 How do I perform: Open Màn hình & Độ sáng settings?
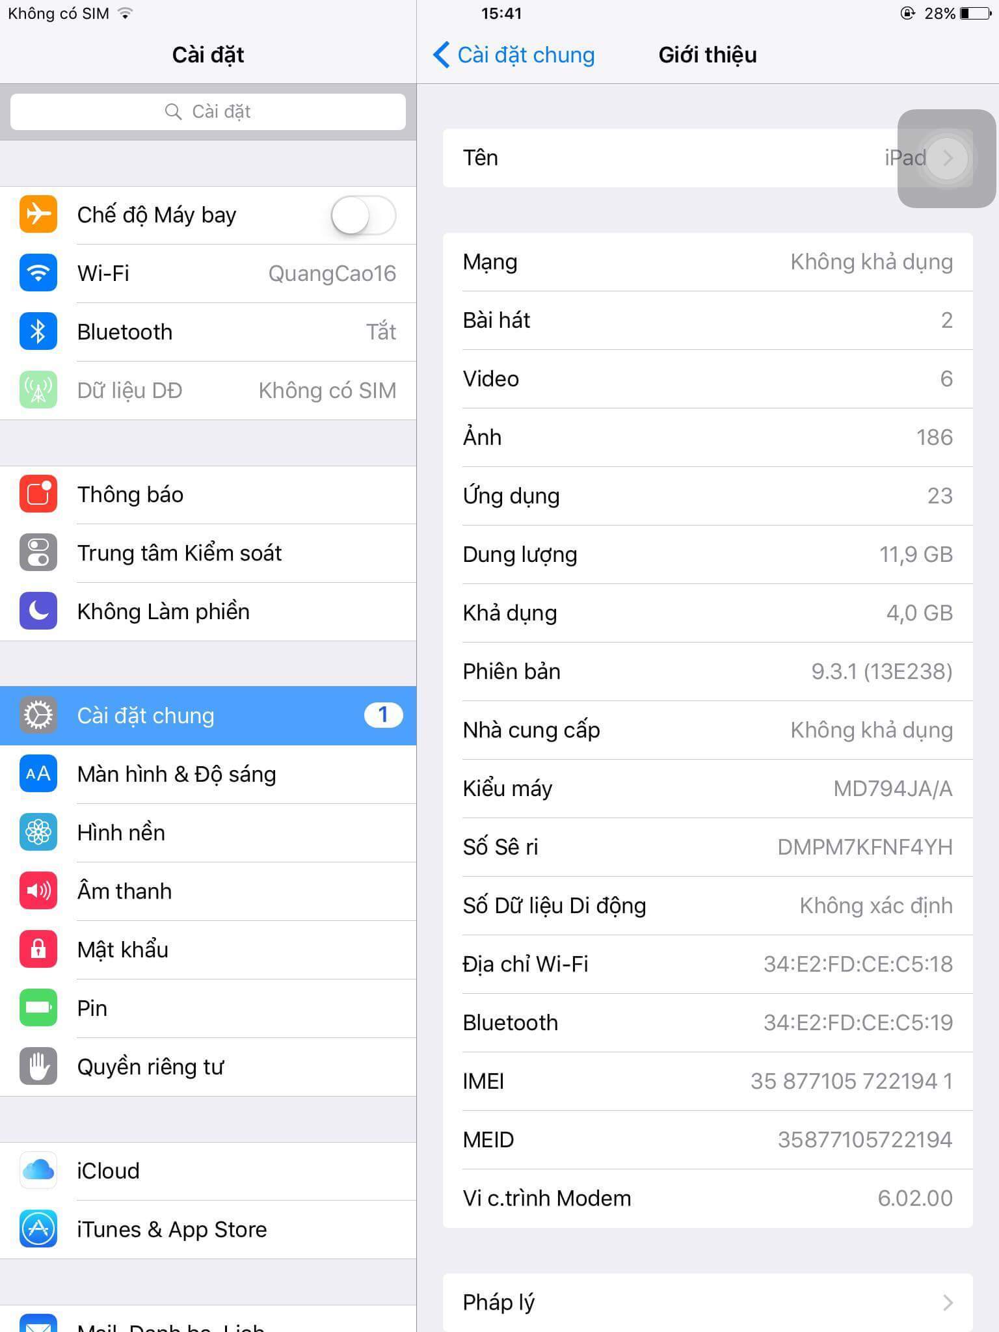coord(208,774)
